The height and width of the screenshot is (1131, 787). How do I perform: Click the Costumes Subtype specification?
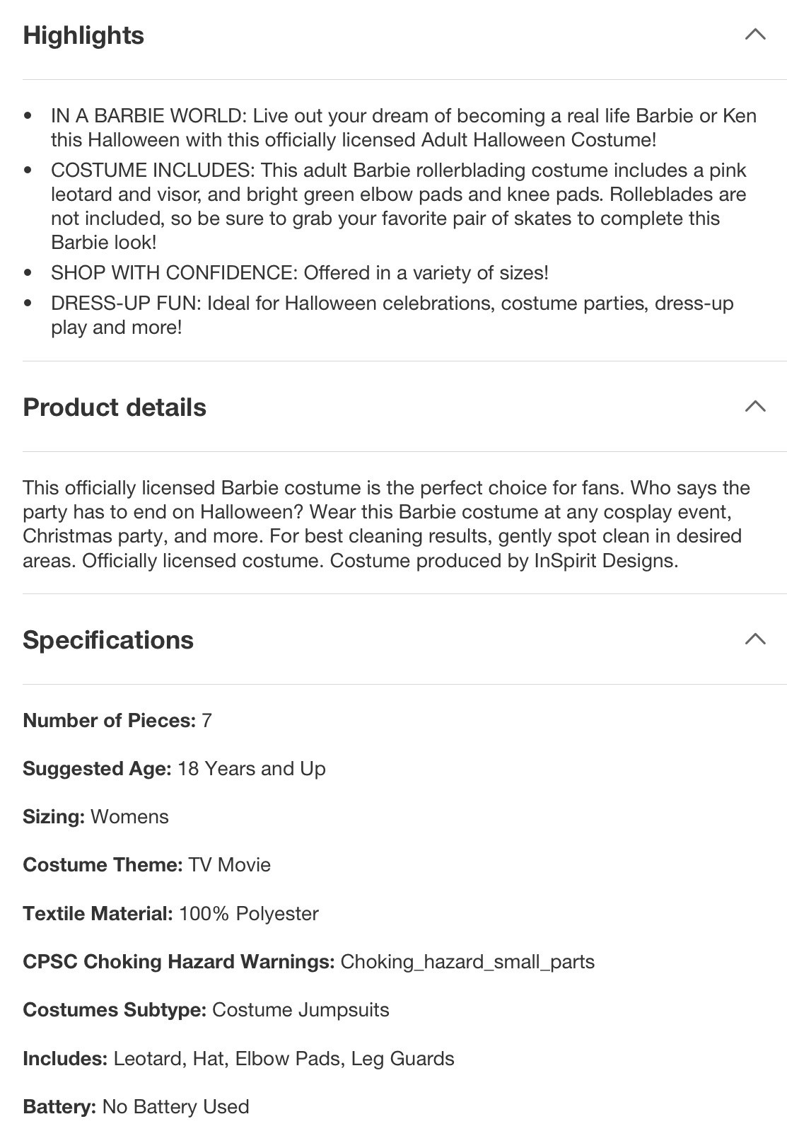pos(206,1009)
